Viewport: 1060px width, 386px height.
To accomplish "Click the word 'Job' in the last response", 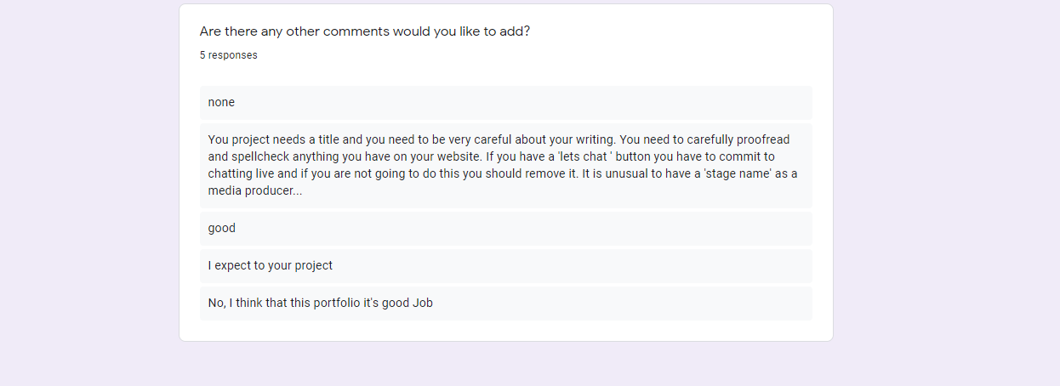I will [423, 304].
